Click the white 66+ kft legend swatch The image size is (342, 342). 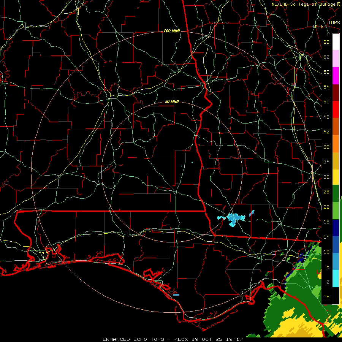coord(336,42)
